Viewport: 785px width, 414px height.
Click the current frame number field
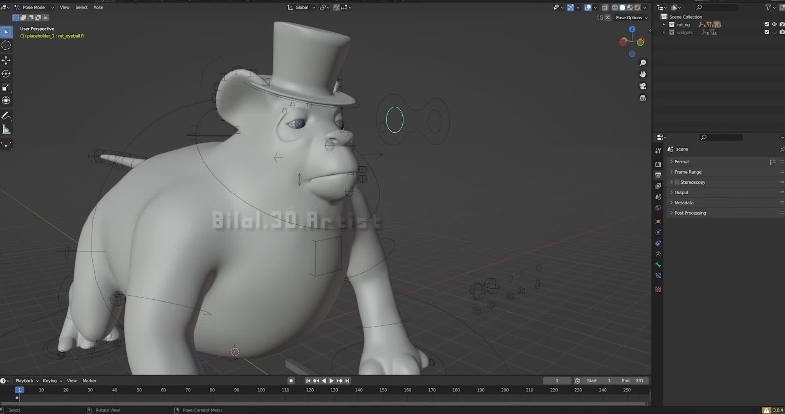tap(557, 381)
